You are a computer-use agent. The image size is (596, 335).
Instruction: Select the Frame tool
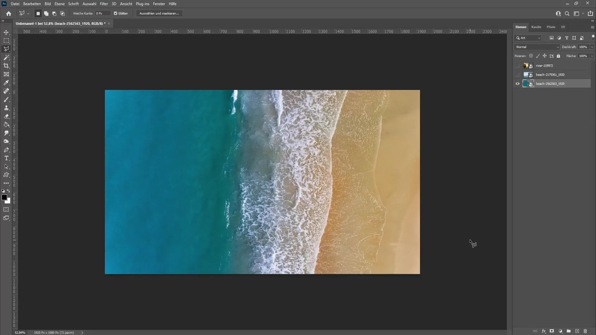(x=6, y=74)
